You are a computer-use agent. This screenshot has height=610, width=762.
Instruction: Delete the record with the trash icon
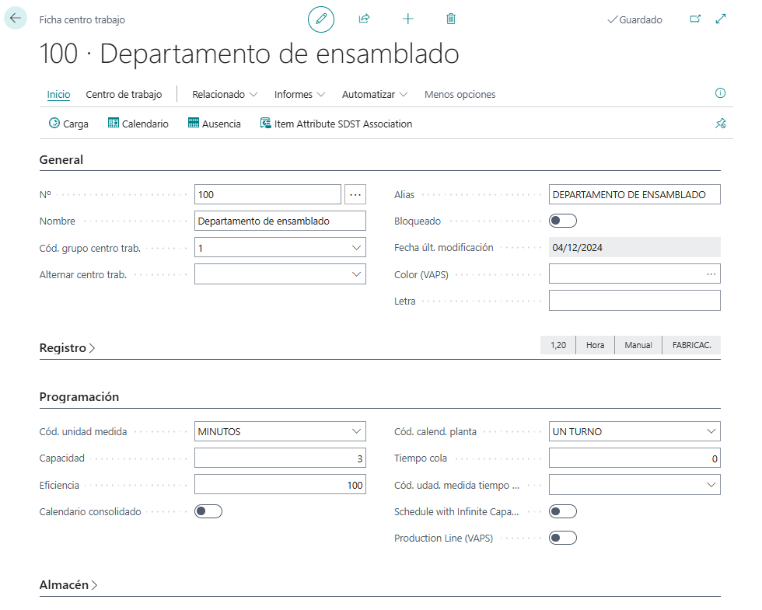[x=450, y=19]
